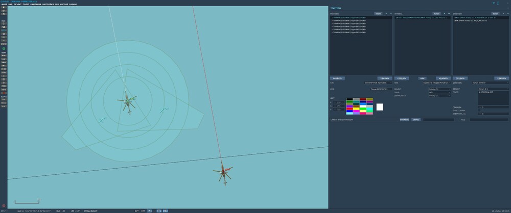Click the ИЛИ button under rules
The height and width of the screenshot is (213, 511).
[x=423, y=78]
